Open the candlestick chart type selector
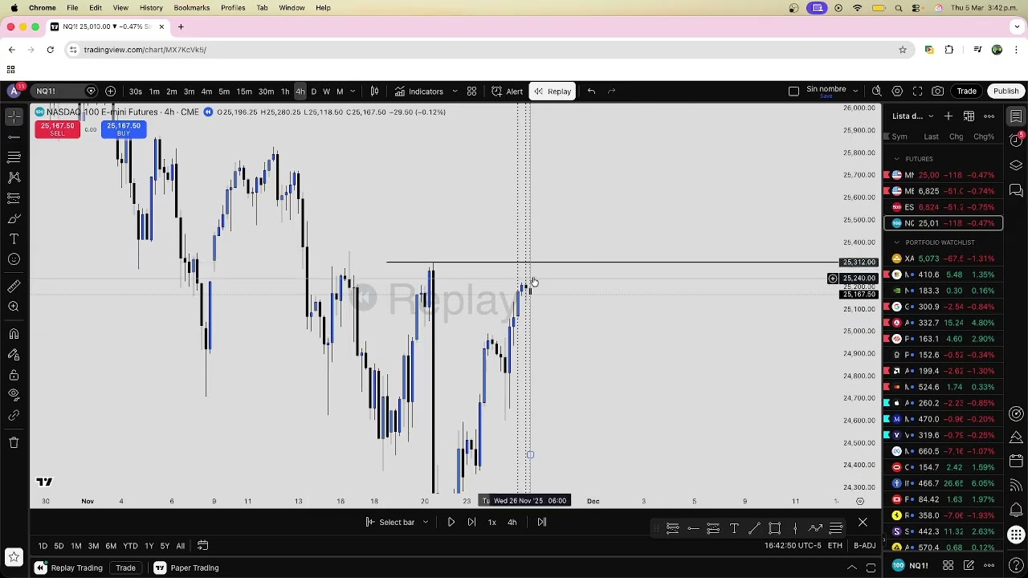 pyautogui.click(x=374, y=92)
